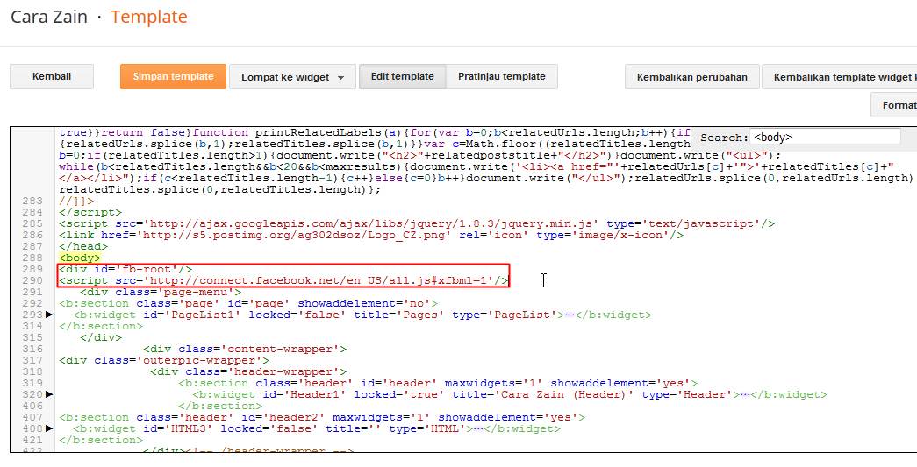Click Kembalikan perubahan button
Screen dimensions: 917x467
(691, 77)
